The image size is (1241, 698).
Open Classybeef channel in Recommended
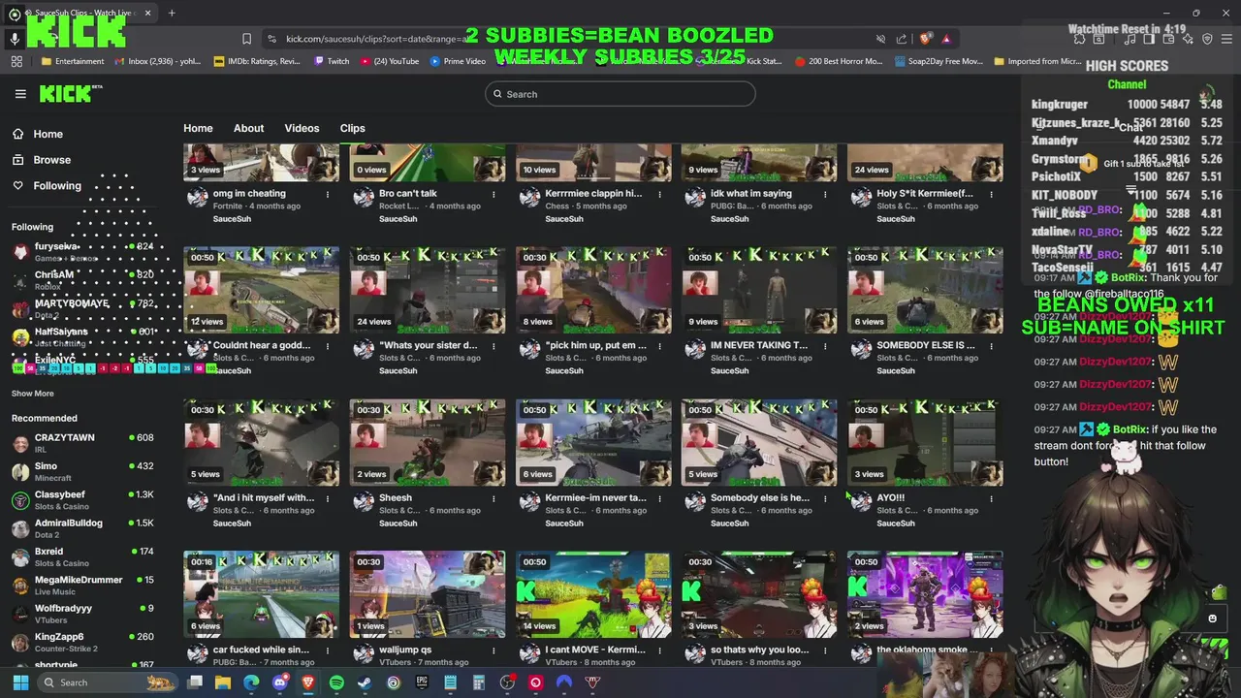click(82, 500)
